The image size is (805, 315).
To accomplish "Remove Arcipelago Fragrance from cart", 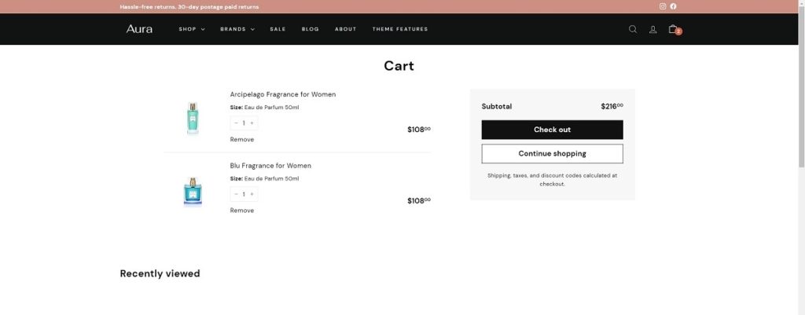I will 241,139.
